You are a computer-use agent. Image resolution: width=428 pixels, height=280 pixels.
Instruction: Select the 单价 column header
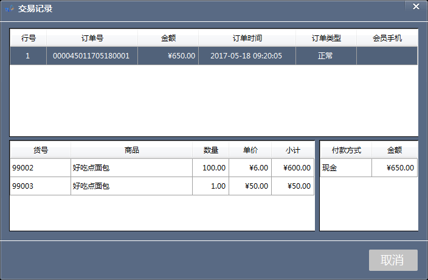click(250, 150)
